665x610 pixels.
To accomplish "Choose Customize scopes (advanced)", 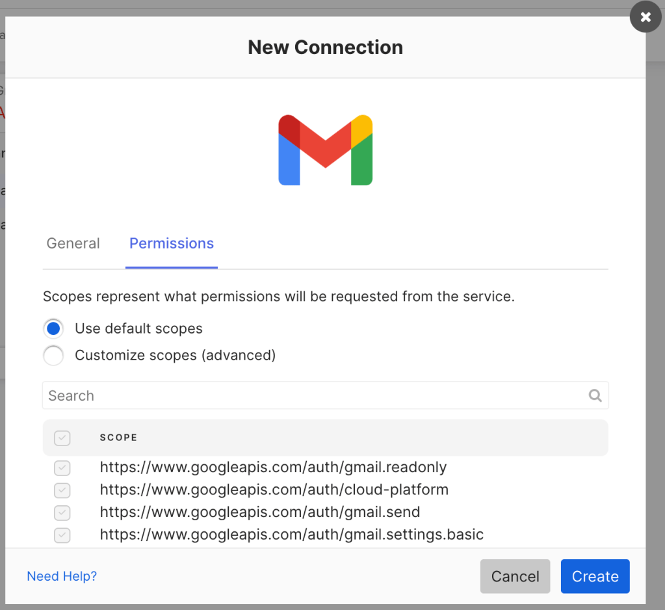I will 53,356.
